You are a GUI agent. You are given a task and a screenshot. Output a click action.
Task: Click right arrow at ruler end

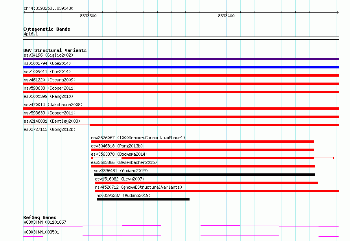point(338,13)
